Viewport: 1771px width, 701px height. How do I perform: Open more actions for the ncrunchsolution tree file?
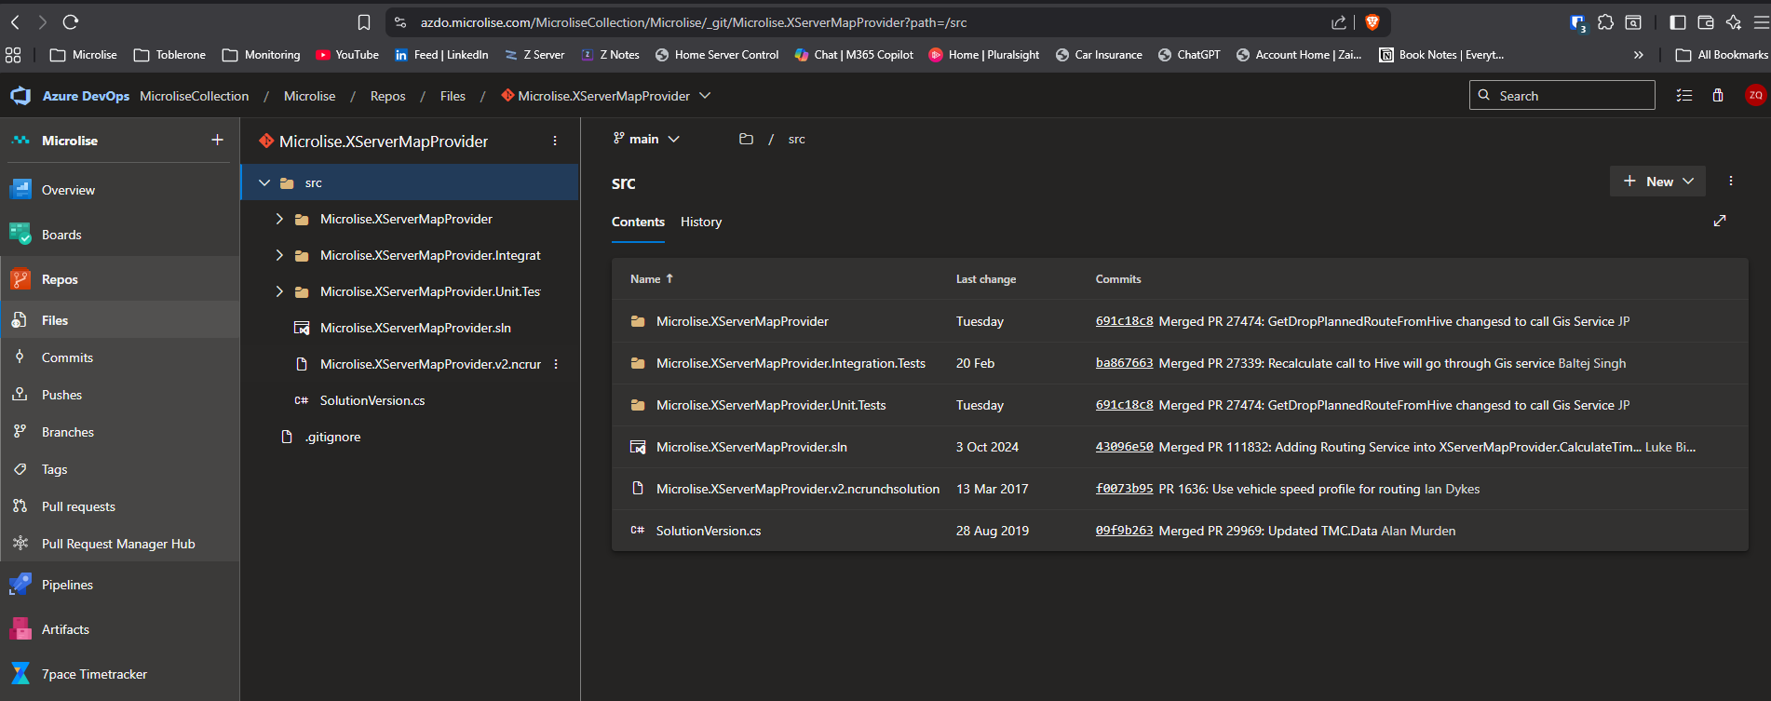click(556, 364)
